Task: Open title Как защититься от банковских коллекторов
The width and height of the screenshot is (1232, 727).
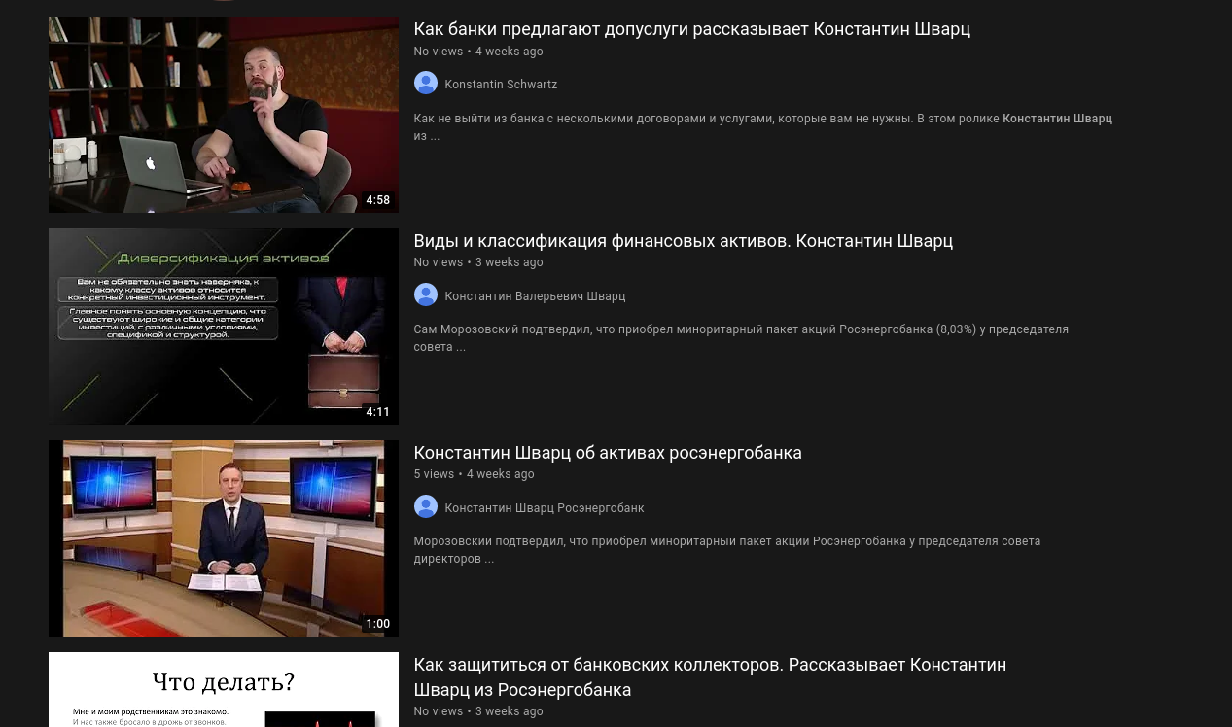Action: click(x=710, y=677)
